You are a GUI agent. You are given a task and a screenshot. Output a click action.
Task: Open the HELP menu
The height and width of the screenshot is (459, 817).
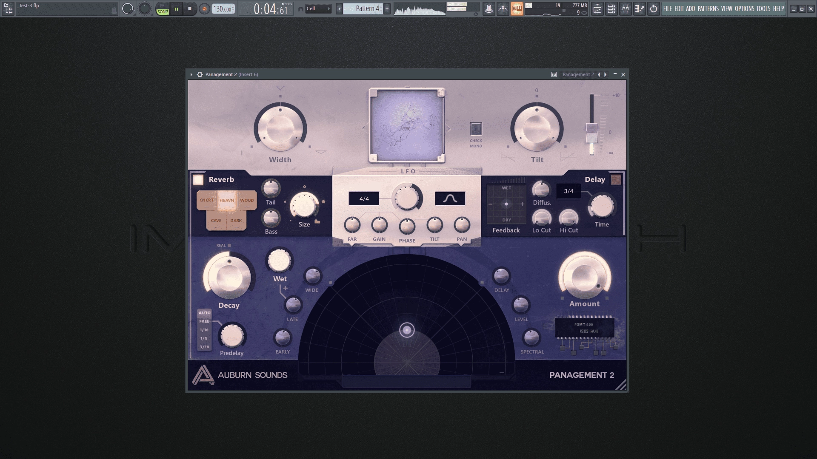click(x=779, y=8)
